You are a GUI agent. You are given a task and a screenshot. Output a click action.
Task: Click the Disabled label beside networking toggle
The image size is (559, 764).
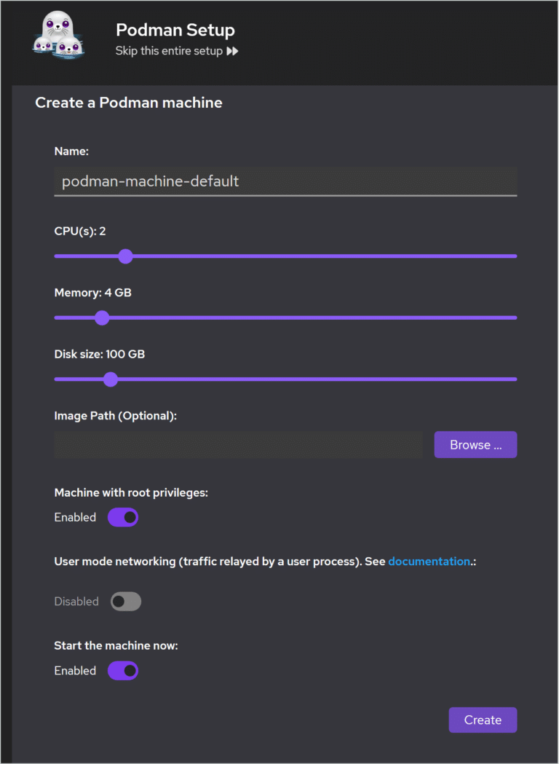(x=76, y=602)
